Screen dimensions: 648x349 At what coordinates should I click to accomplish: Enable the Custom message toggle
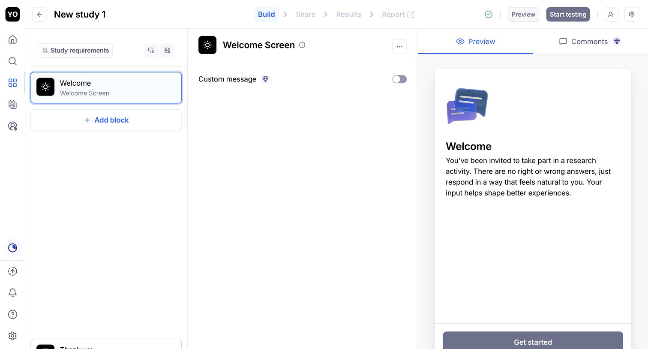click(x=399, y=79)
